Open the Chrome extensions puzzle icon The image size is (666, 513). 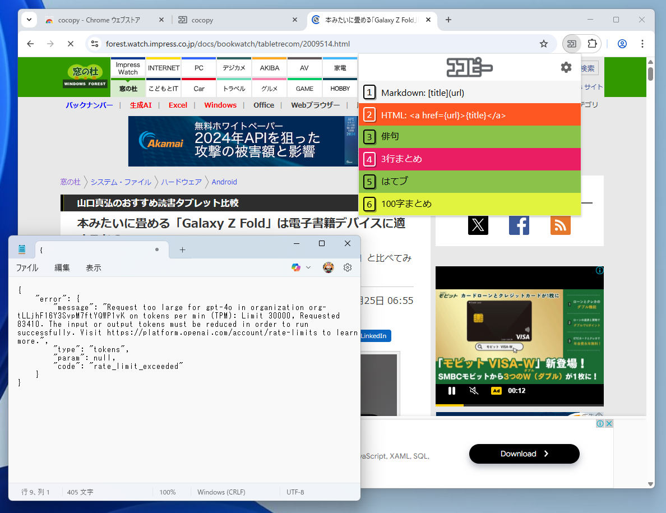coord(591,44)
